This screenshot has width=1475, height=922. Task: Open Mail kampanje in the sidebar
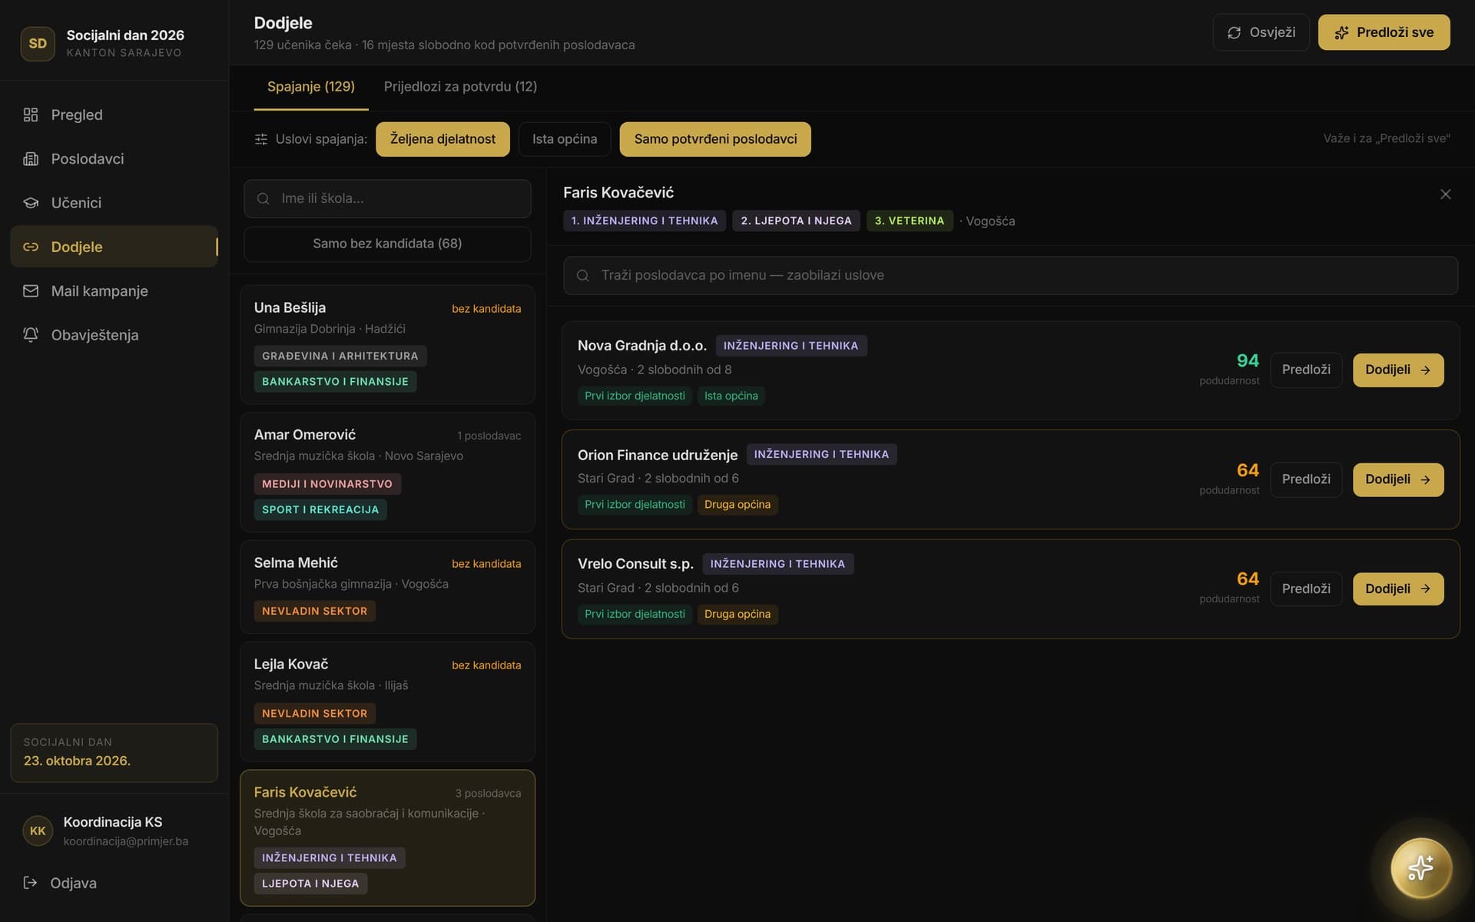point(114,291)
